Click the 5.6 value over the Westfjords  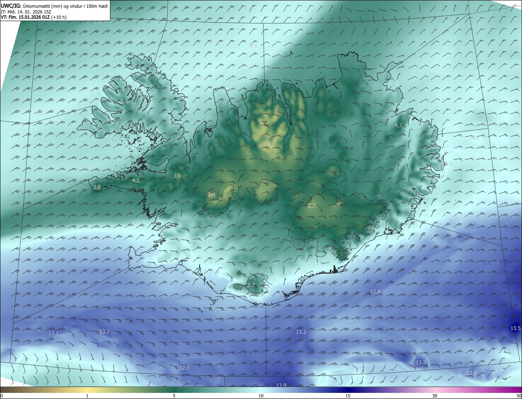(124, 102)
